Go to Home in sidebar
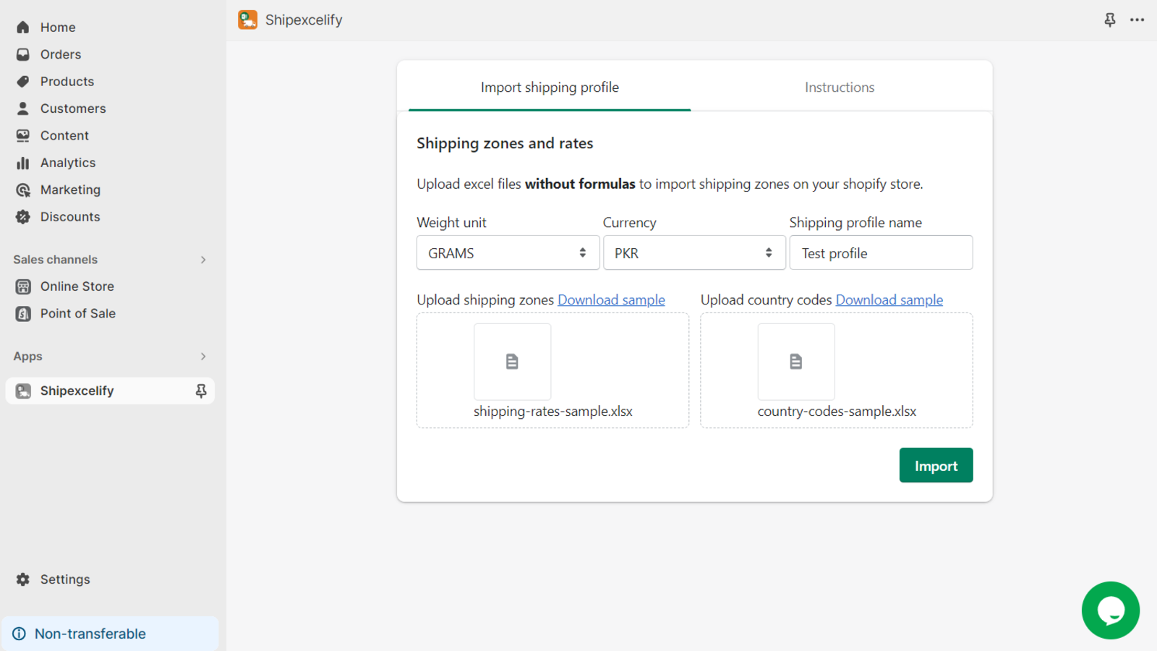 (x=58, y=27)
